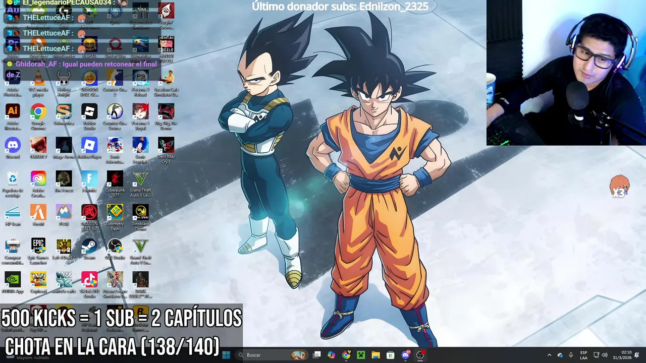Select the Cuphead desktop icon
Screen dimensions: 646x363
[38, 282]
